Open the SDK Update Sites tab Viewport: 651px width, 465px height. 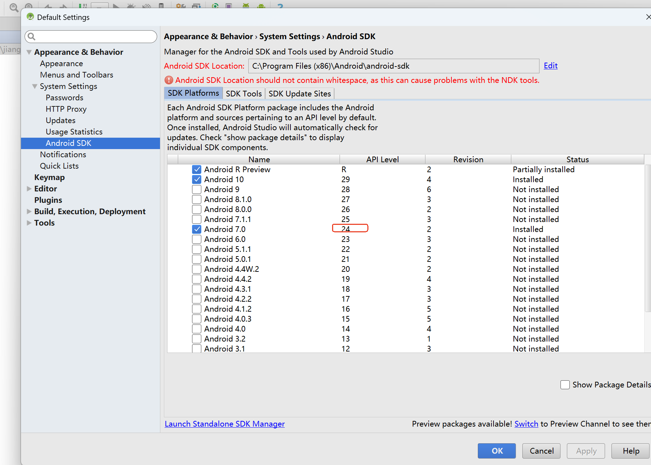coord(300,94)
